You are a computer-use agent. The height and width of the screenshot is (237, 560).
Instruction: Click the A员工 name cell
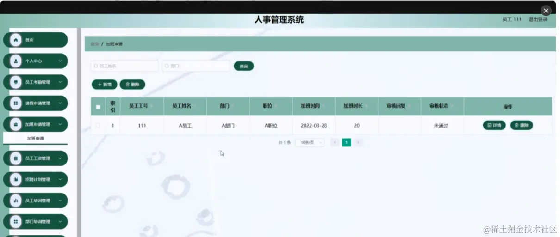pyautogui.click(x=185, y=126)
